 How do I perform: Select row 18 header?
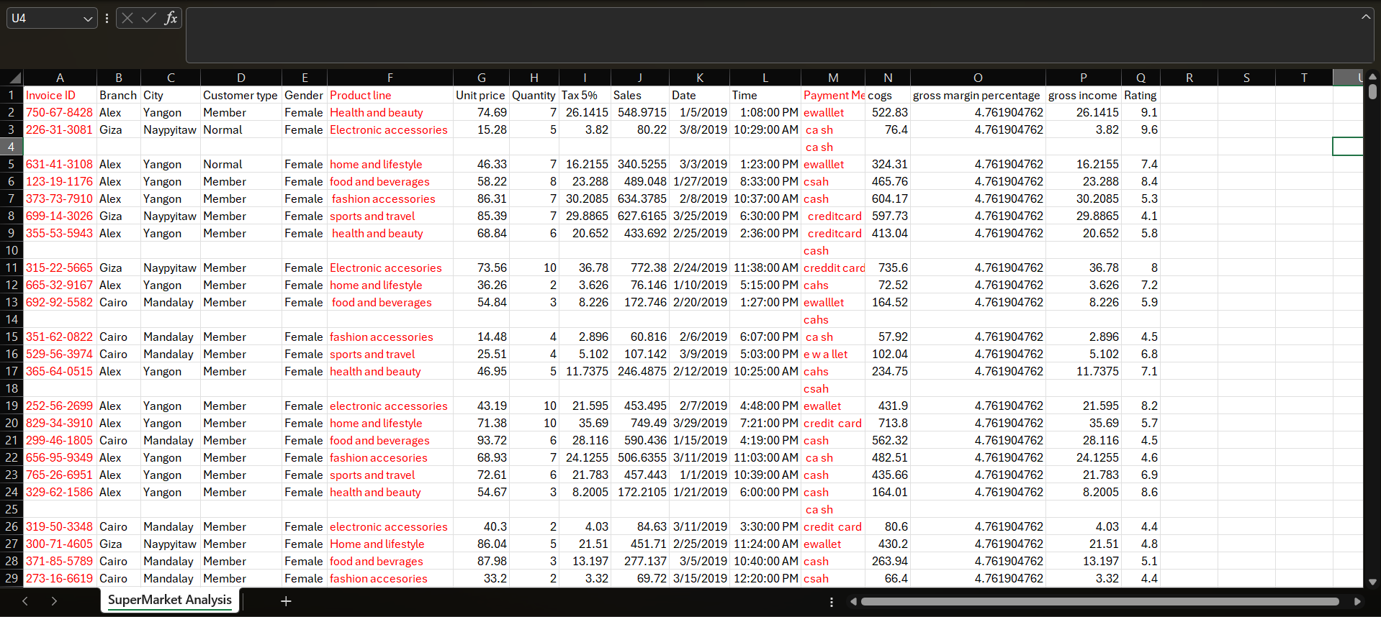tap(12, 388)
